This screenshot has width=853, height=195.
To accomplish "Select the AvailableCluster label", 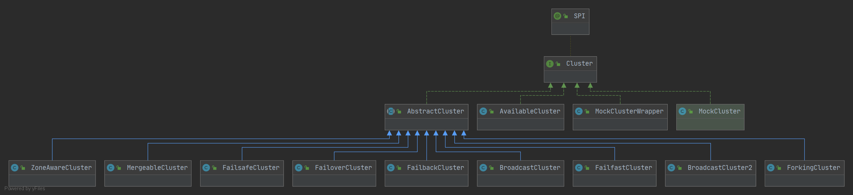I will click(530, 111).
